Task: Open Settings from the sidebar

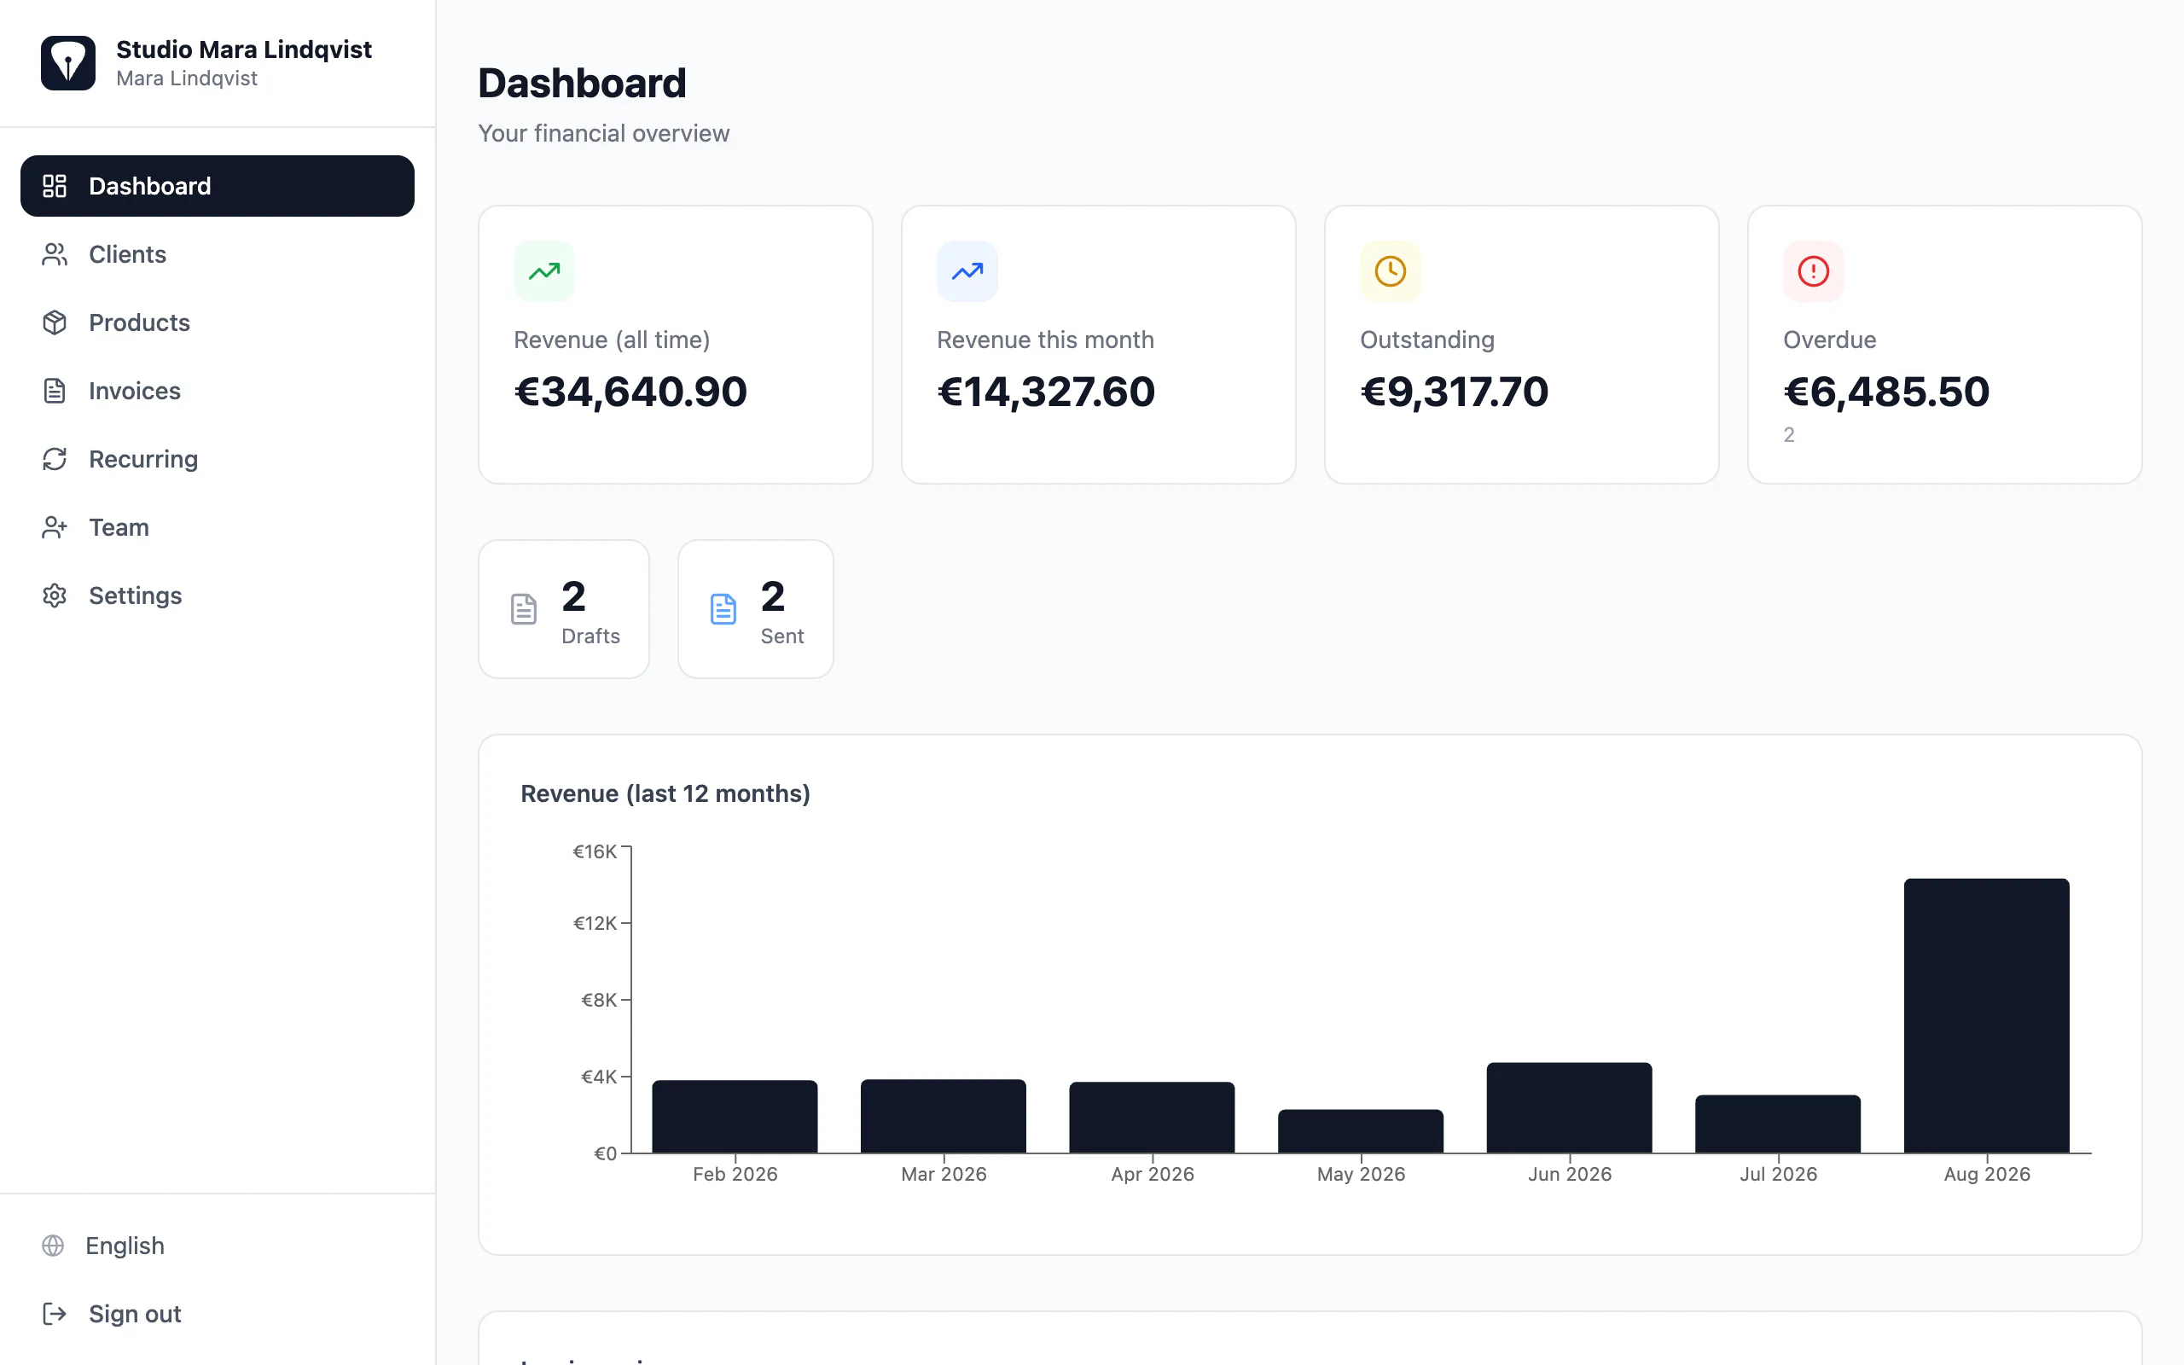Action: (218, 595)
